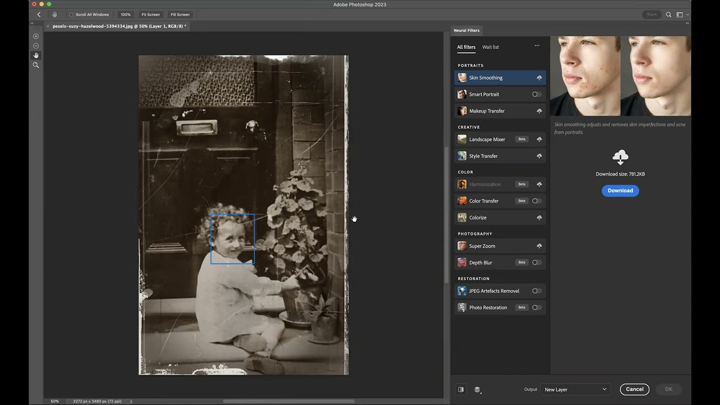Select the add-to-selection plus tool in the left toolbar
This screenshot has height=405, width=720.
tap(36, 36)
